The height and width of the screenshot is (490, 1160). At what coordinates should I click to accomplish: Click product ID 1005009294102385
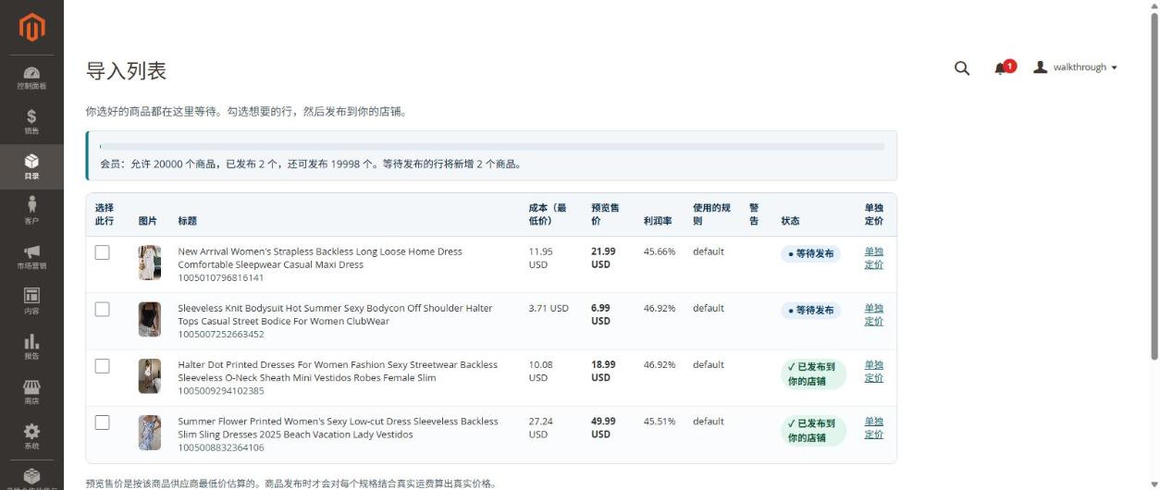pyautogui.click(x=221, y=390)
